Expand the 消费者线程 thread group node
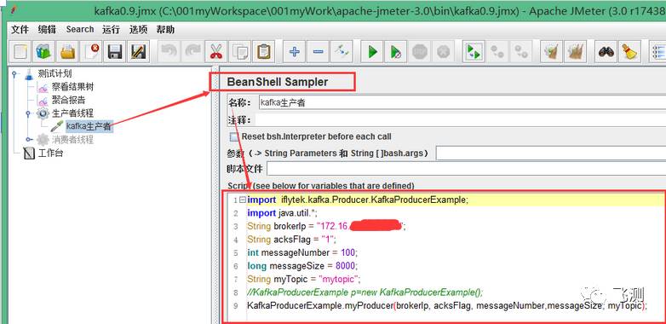 [28, 140]
